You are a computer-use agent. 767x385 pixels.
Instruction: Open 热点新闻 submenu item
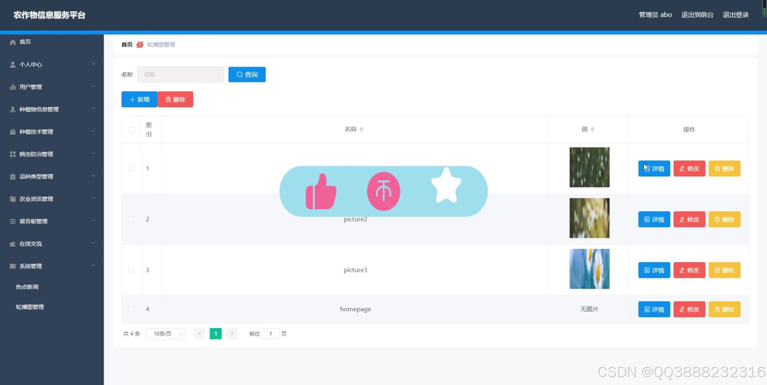[x=27, y=287]
